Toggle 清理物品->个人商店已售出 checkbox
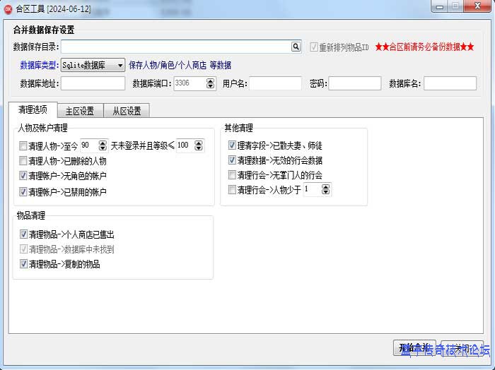The width and height of the screenshot is (495, 370). tap(23, 234)
